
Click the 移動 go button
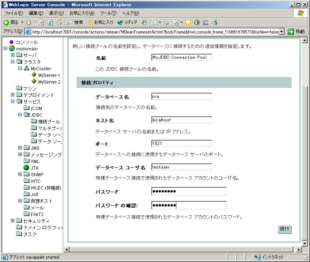pyautogui.click(x=296, y=32)
